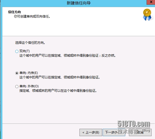Choose the 单向: 内传(E) radio button
Viewport: 155px width, 139px height.
click(x=17, y=73)
